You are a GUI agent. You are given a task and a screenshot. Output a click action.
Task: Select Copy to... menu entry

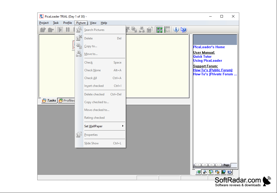tap(100, 46)
